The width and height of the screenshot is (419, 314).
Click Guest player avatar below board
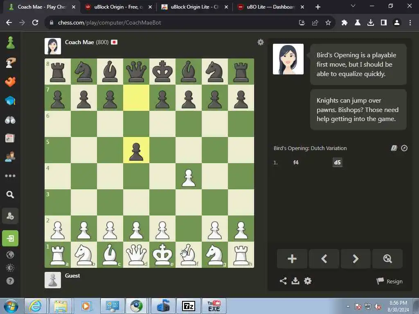53,280
